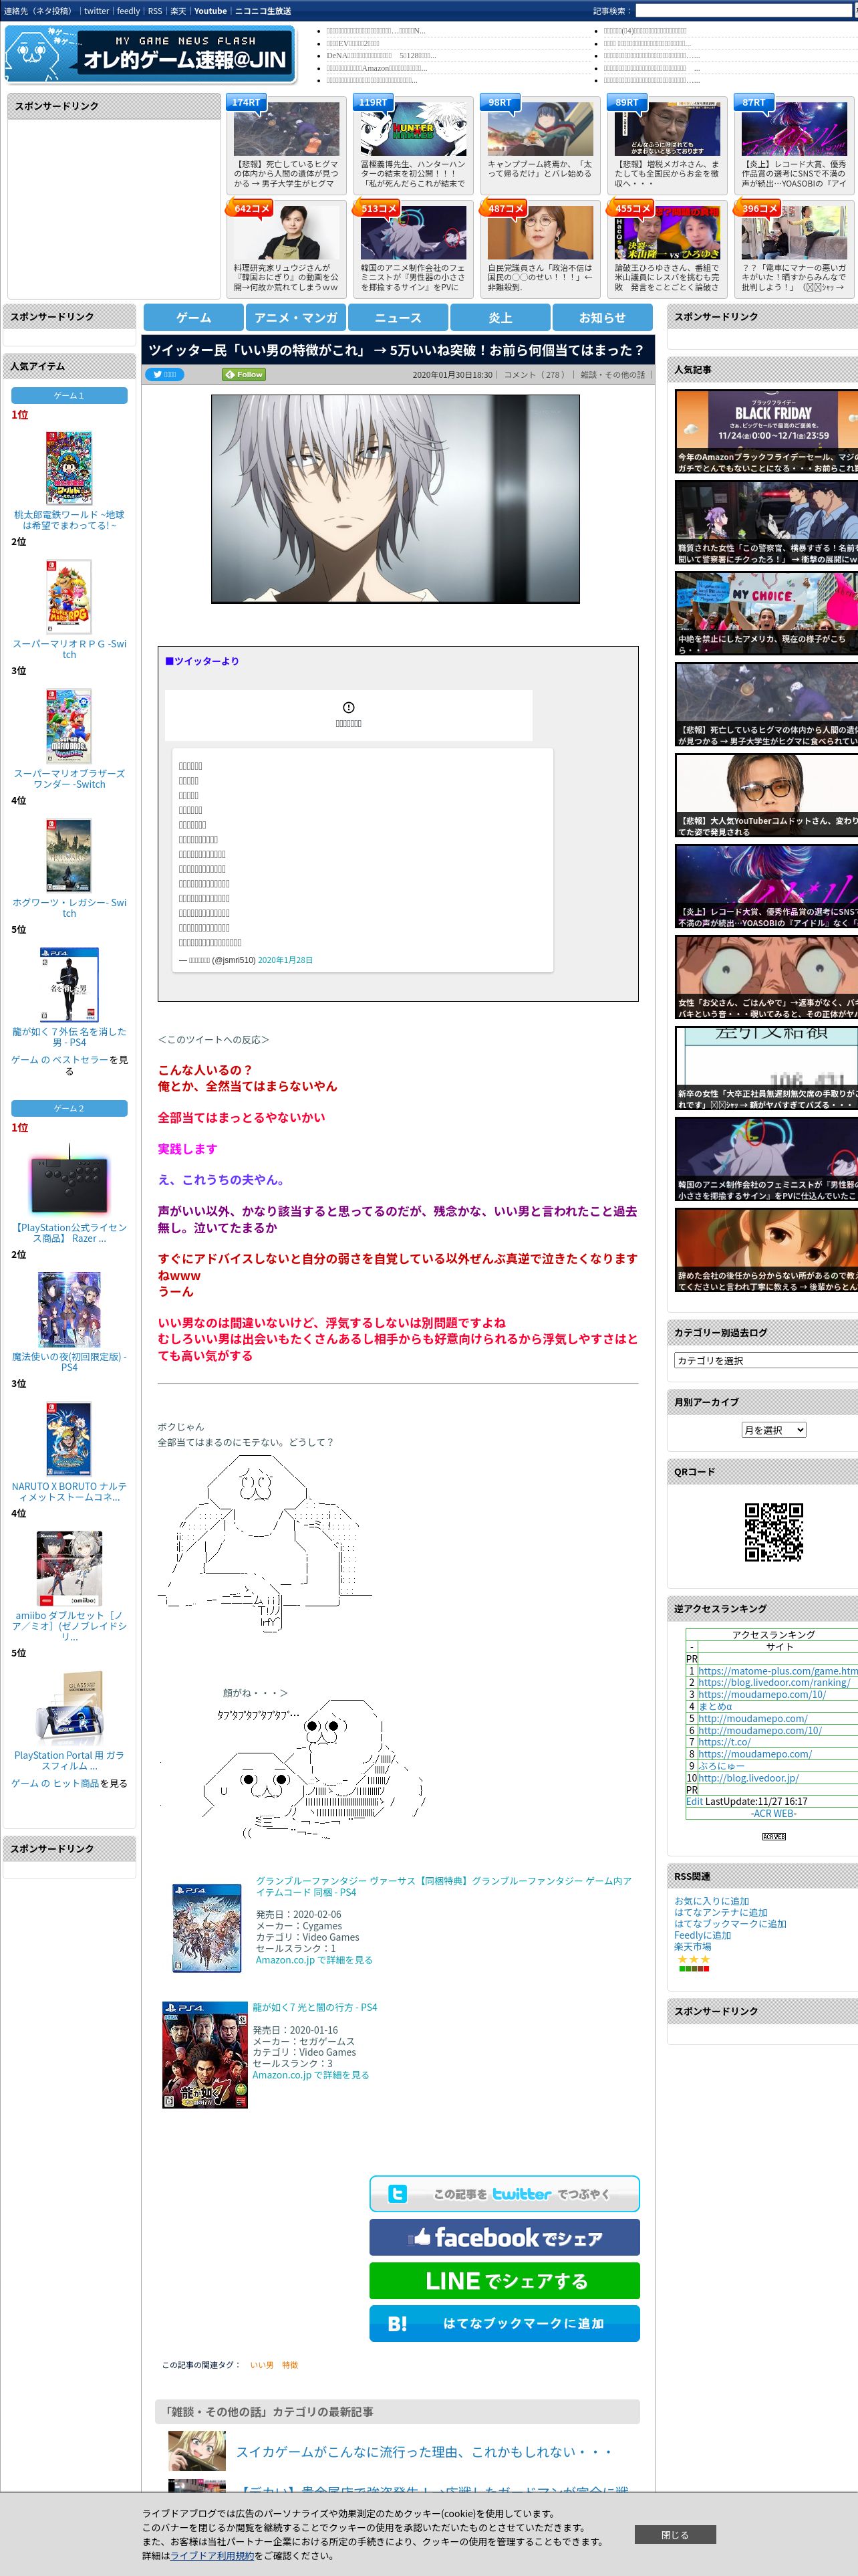Switch to the ゲーム navigation tab
The width and height of the screenshot is (858, 2576).
[194, 317]
